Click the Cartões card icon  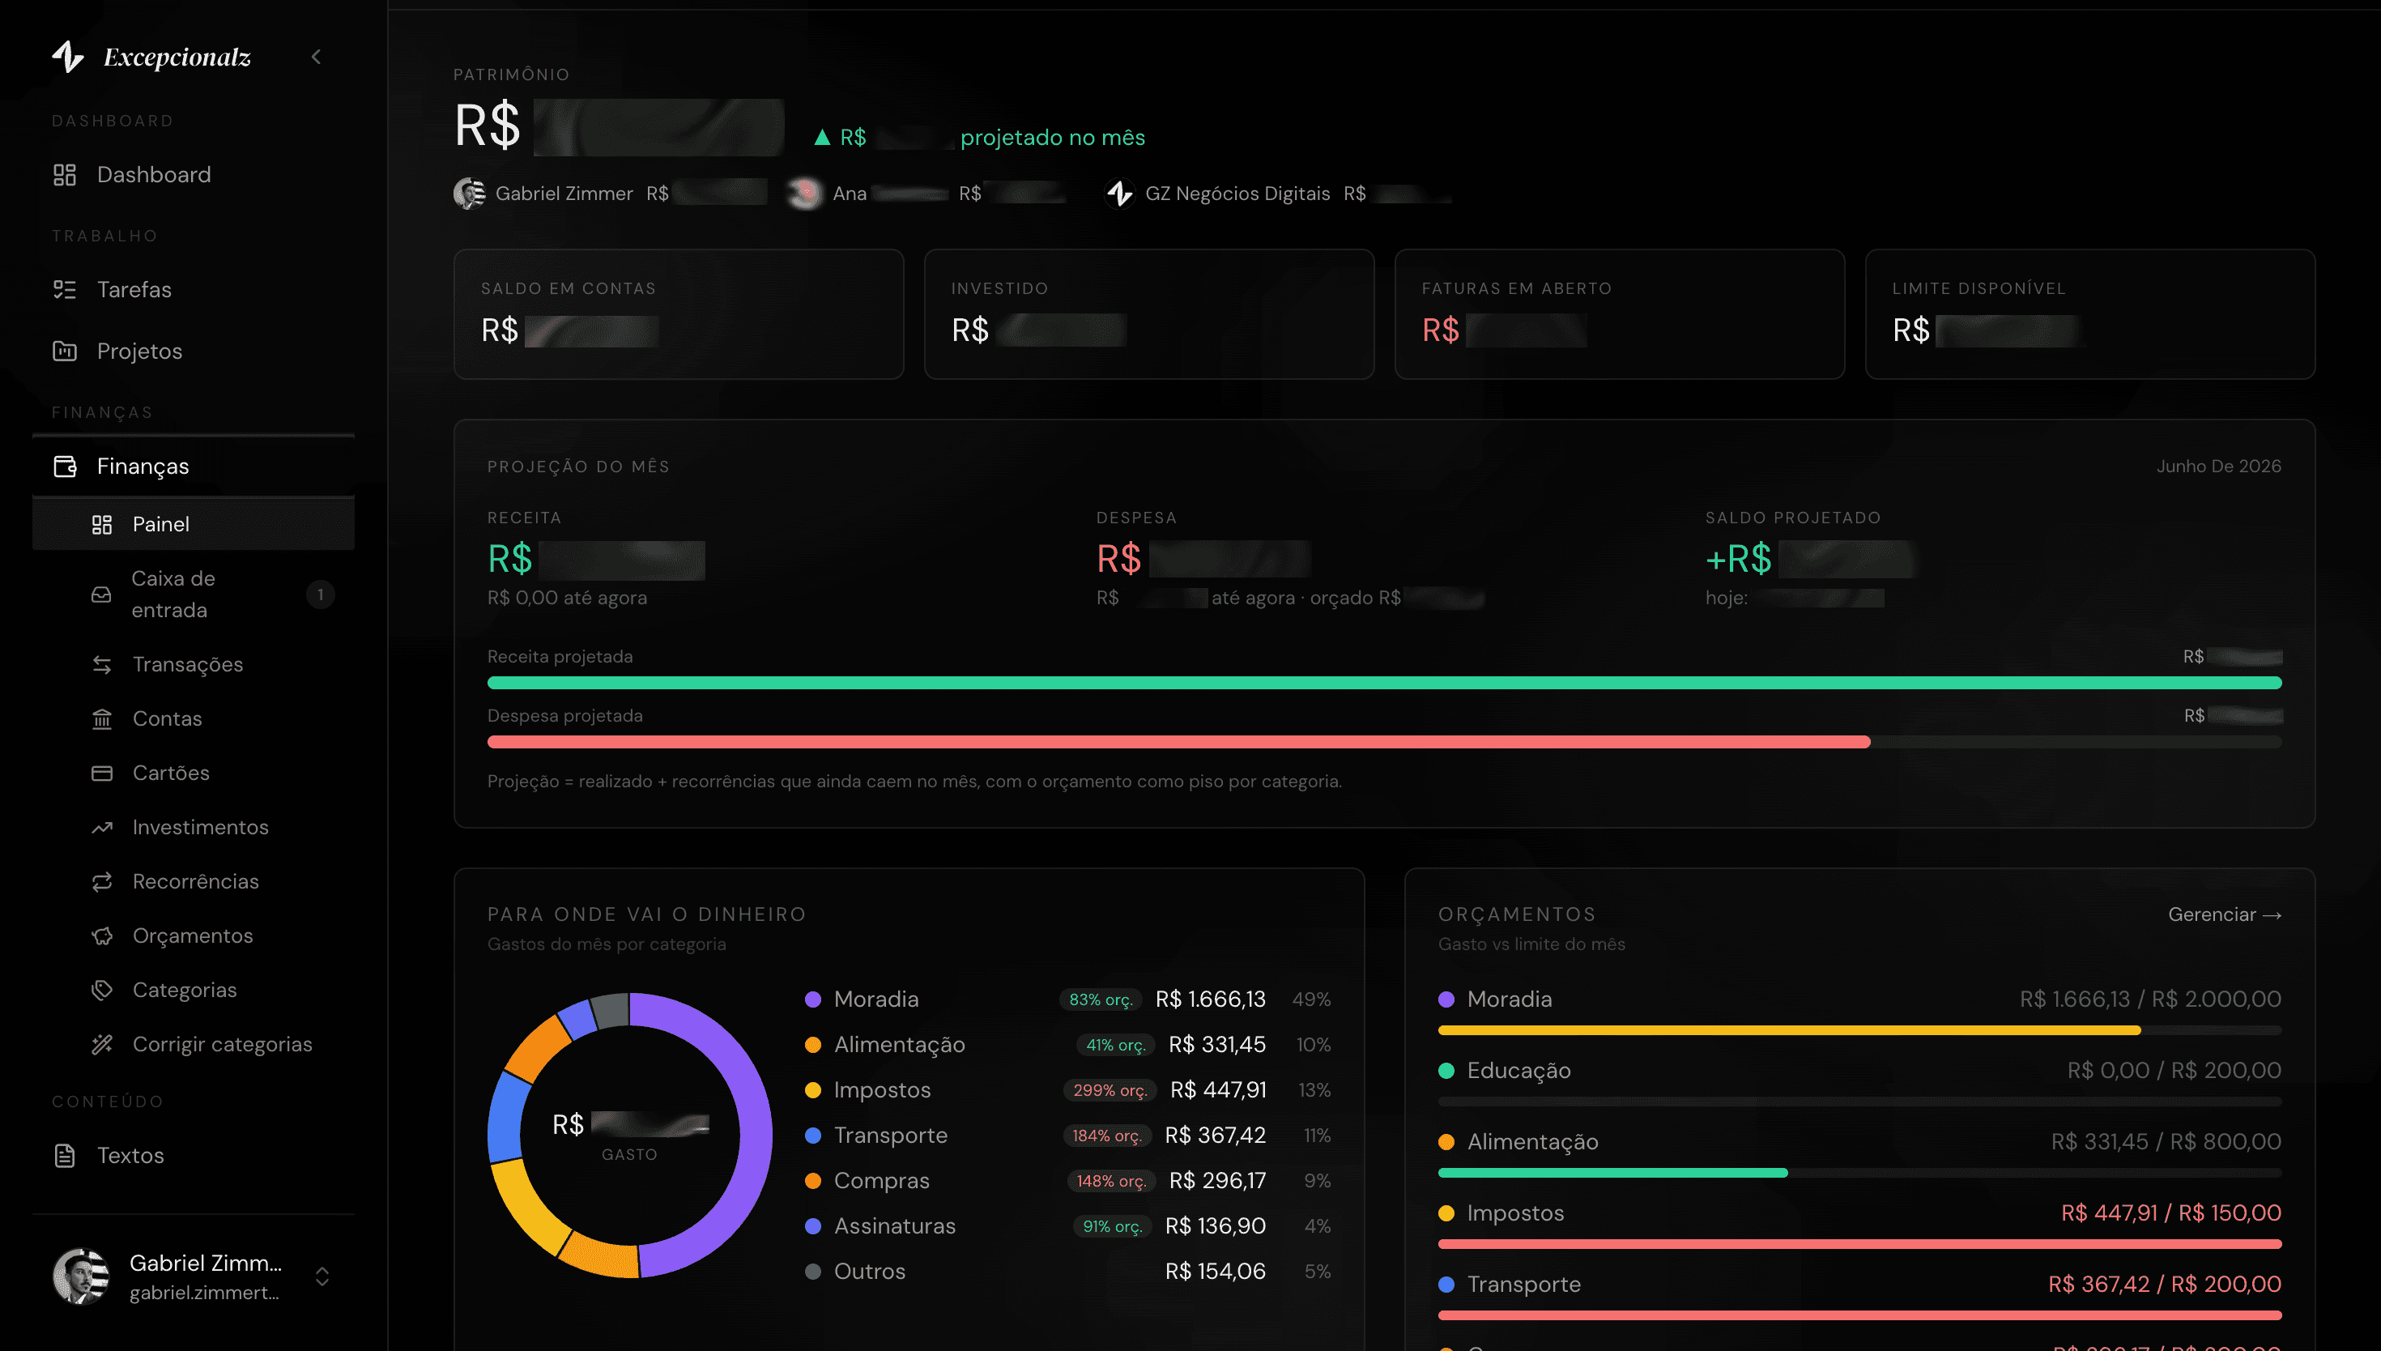pyautogui.click(x=102, y=773)
